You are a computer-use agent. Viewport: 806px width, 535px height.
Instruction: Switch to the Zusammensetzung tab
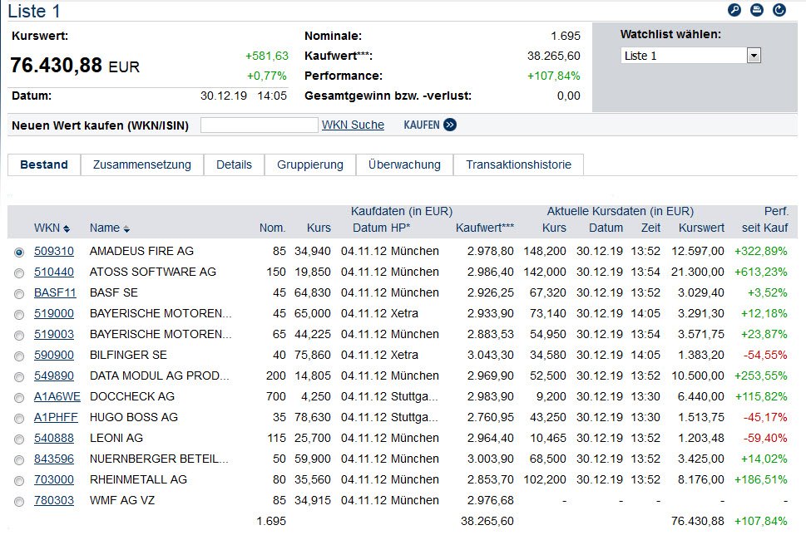pyautogui.click(x=142, y=164)
